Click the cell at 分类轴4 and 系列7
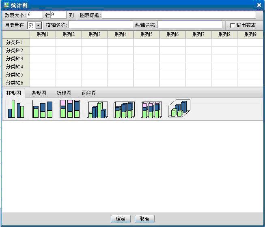 pyautogui.click(x=198, y=67)
